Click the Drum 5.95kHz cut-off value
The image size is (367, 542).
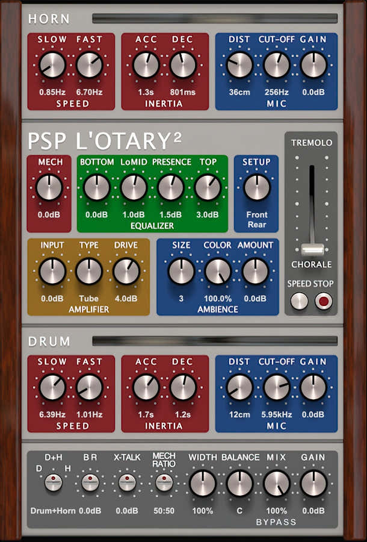277,414
